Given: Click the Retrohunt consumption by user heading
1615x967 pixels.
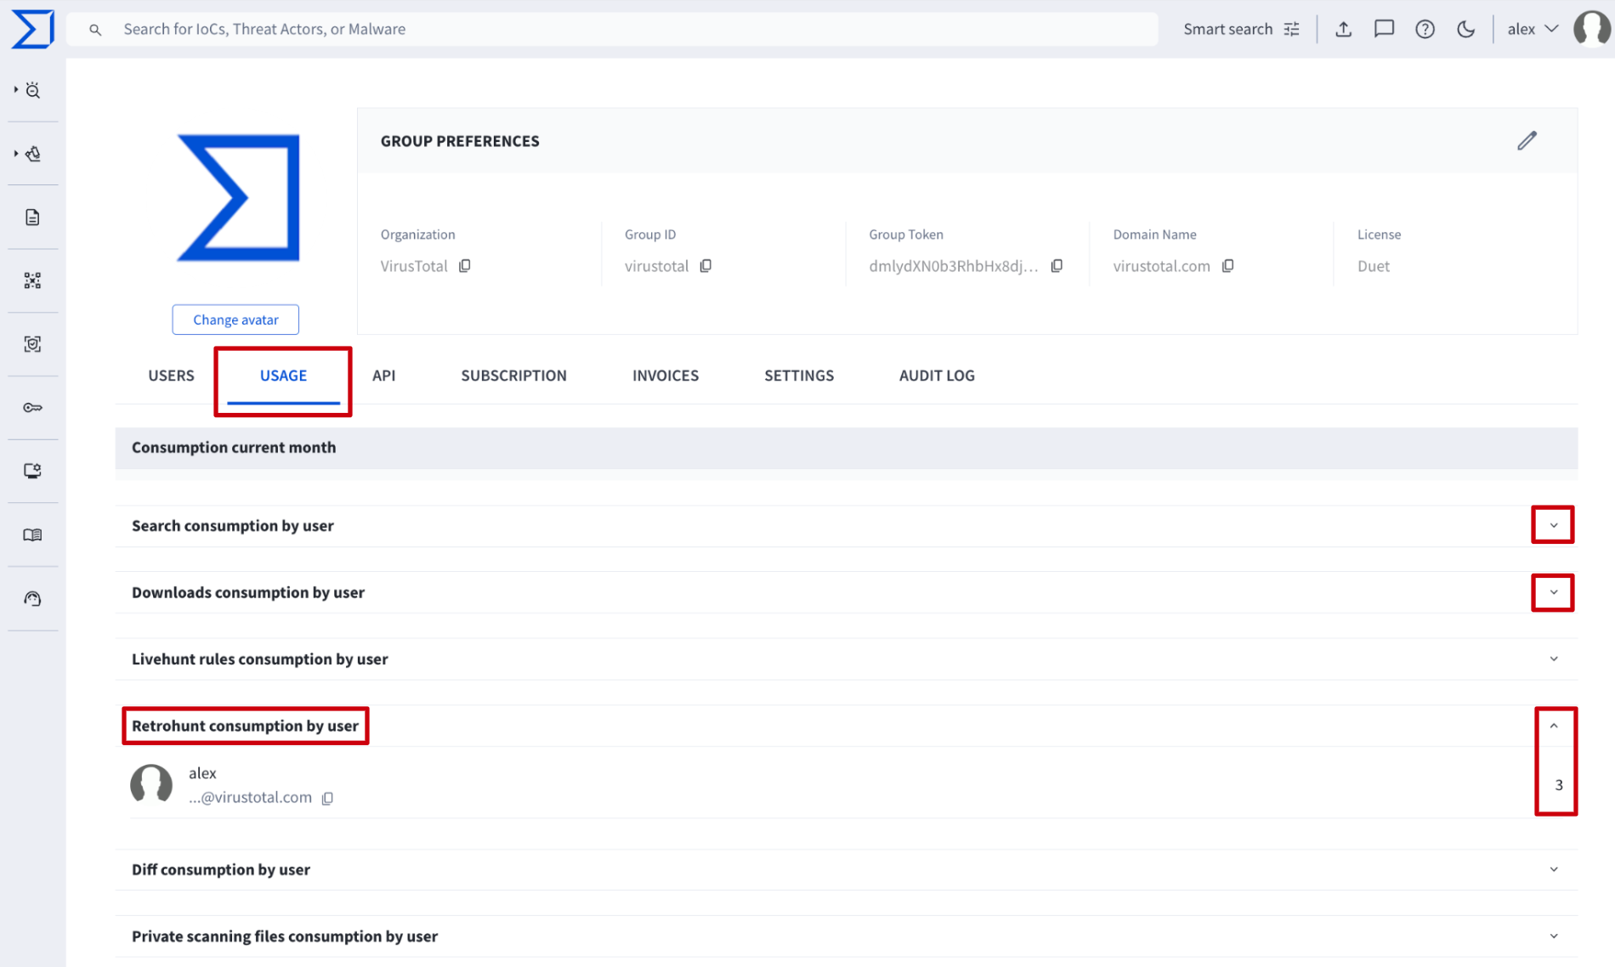Looking at the screenshot, I should click(245, 726).
